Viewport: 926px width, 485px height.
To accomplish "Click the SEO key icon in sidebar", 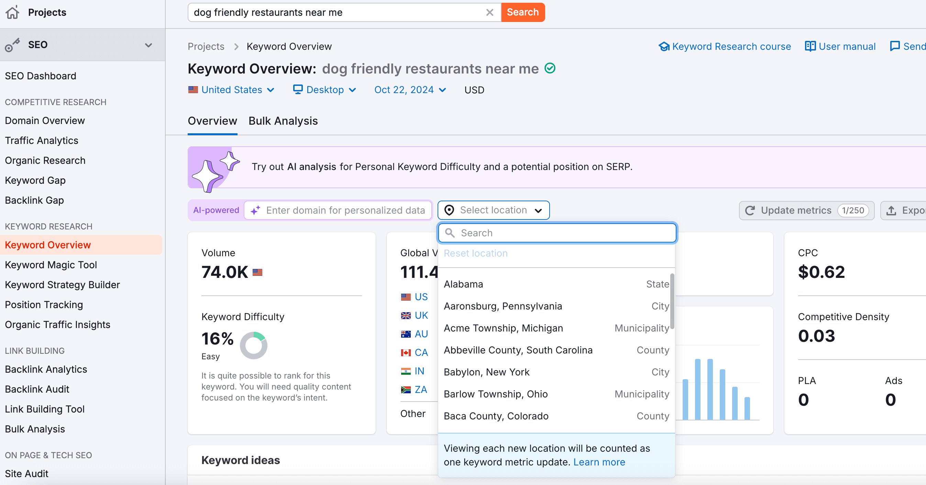I will tap(12, 45).
